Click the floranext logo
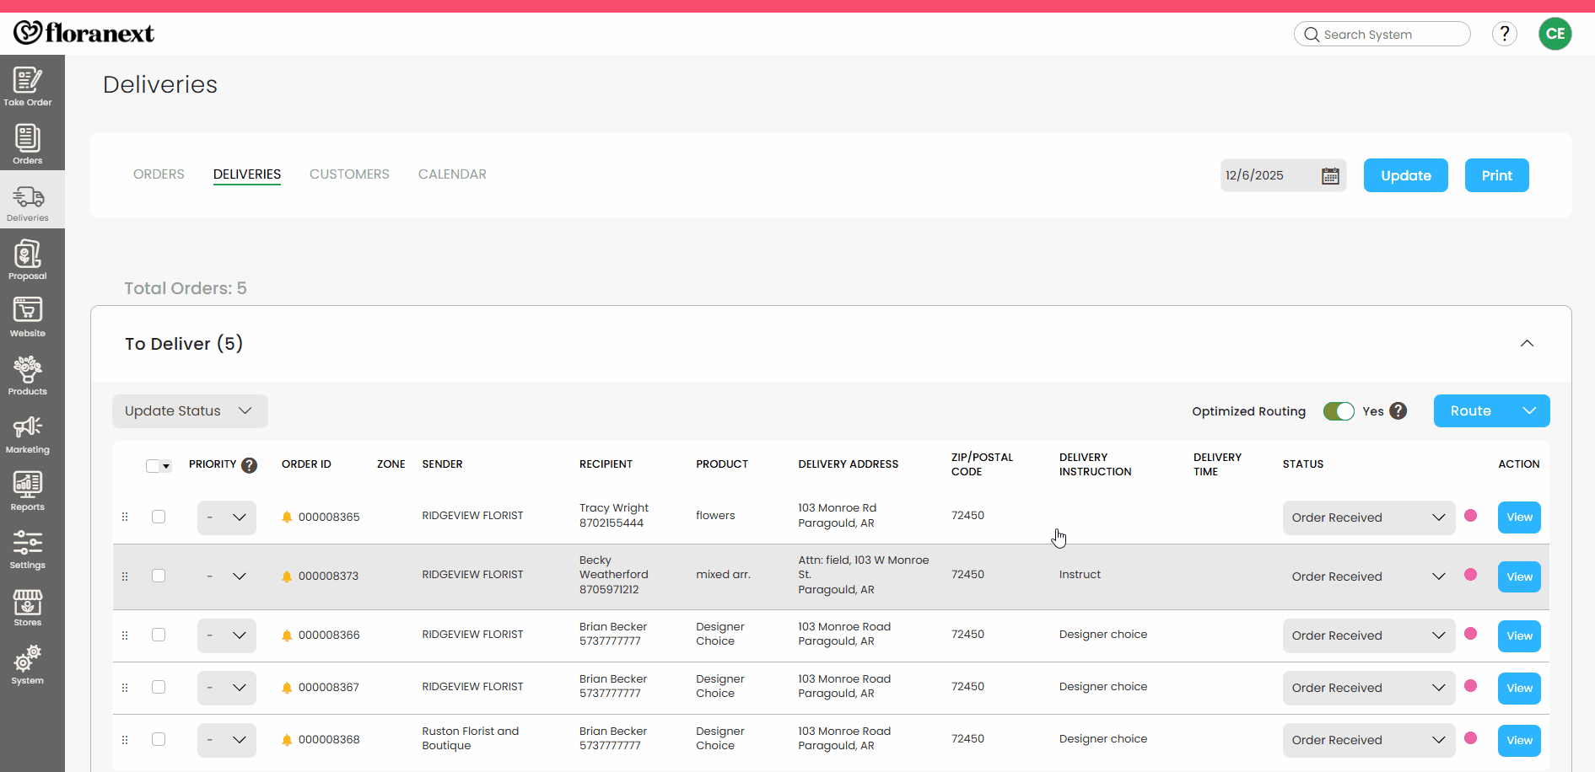Image resolution: width=1595 pixels, height=772 pixels. coord(84,33)
